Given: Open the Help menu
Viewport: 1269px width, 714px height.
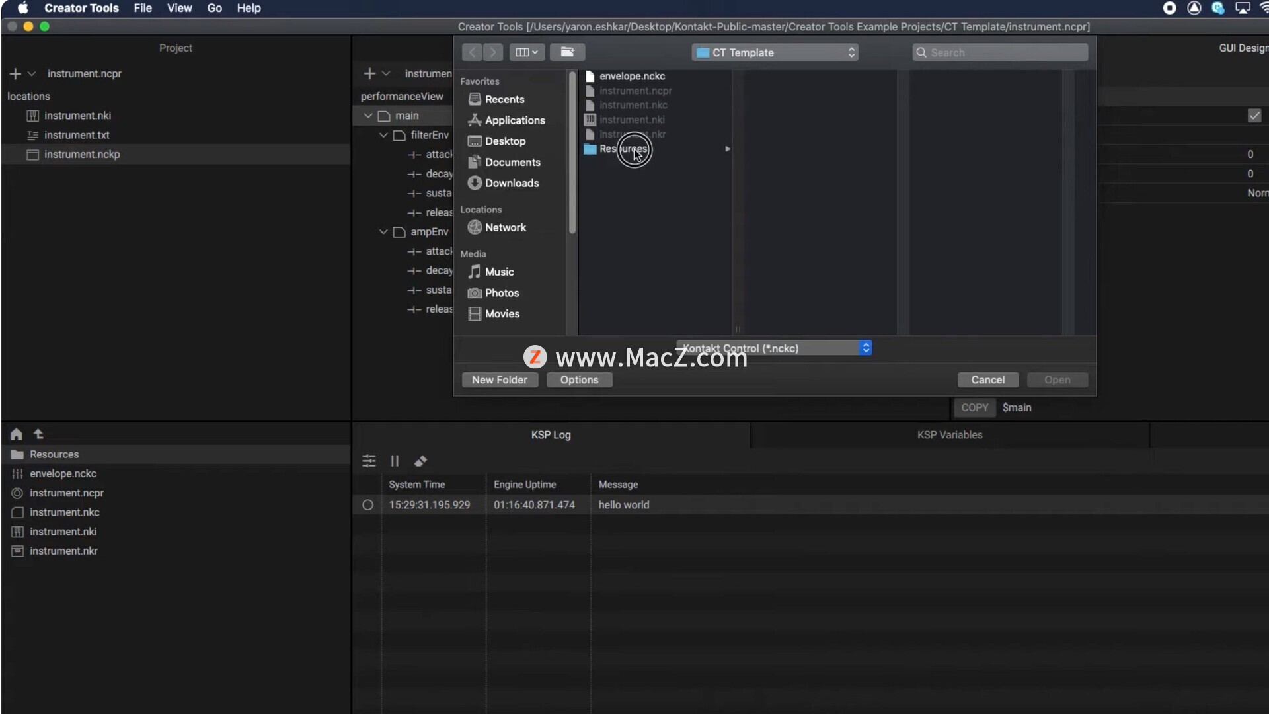Looking at the screenshot, I should coord(249,8).
